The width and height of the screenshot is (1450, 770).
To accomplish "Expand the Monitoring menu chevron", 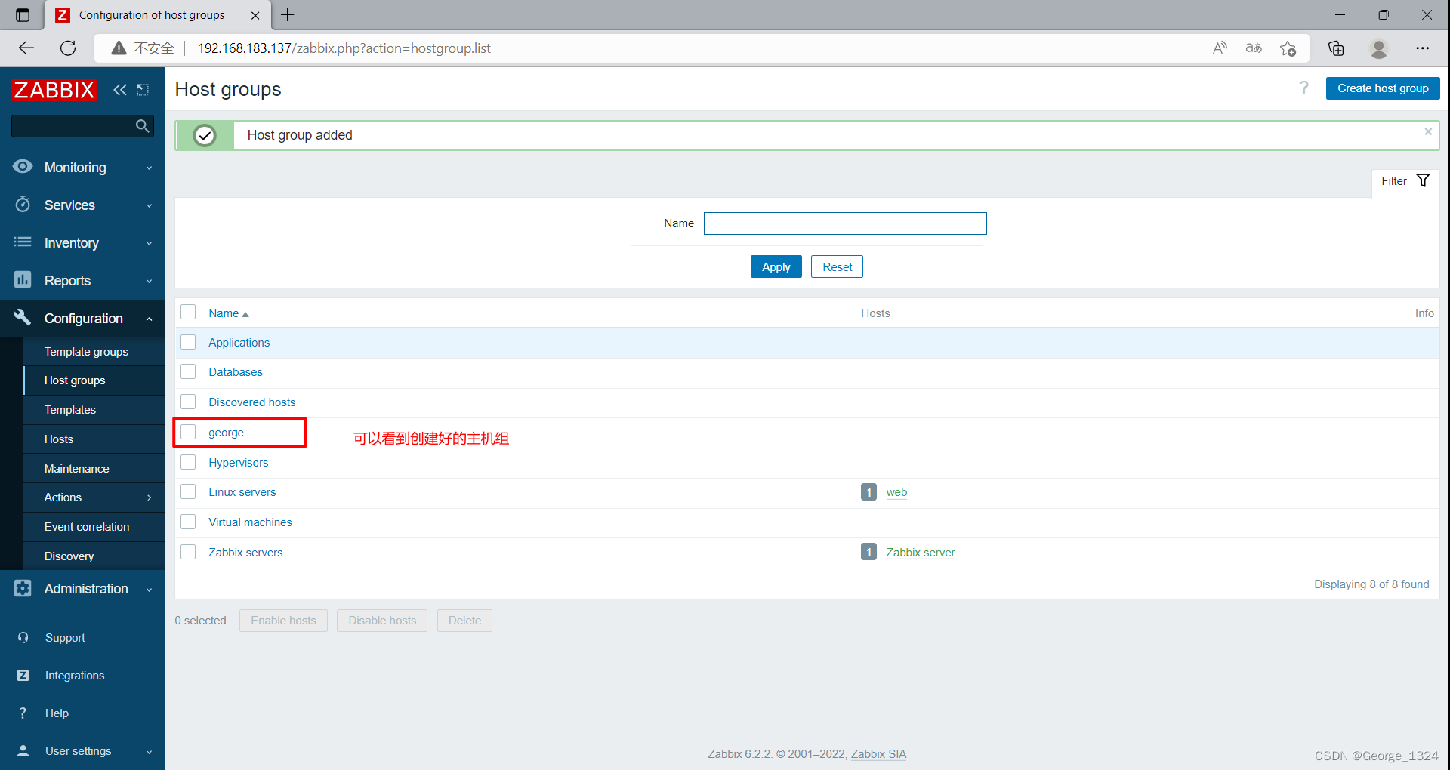I will pyautogui.click(x=149, y=168).
